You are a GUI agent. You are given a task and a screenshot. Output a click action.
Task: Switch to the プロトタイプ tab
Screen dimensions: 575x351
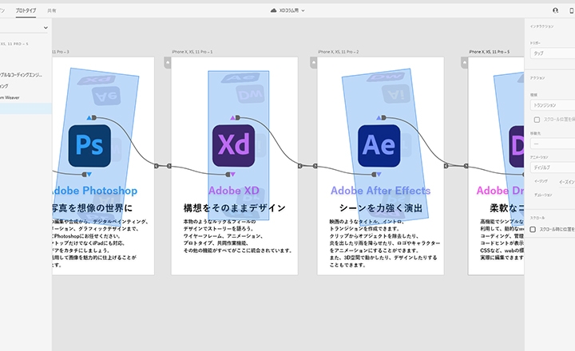26,10
